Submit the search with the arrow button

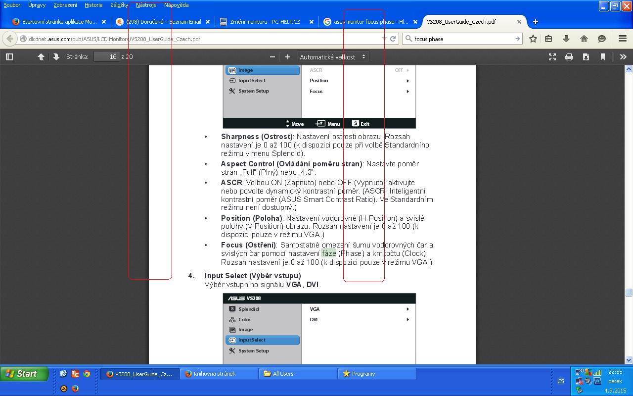point(517,39)
